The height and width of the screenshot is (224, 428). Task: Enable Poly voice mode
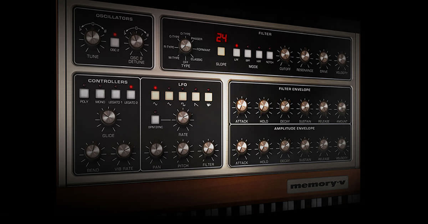[x=84, y=93]
